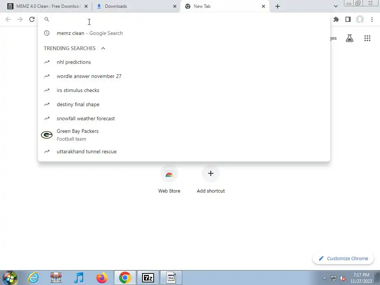
Task: Go back using the back arrow
Action: [8, 19]
